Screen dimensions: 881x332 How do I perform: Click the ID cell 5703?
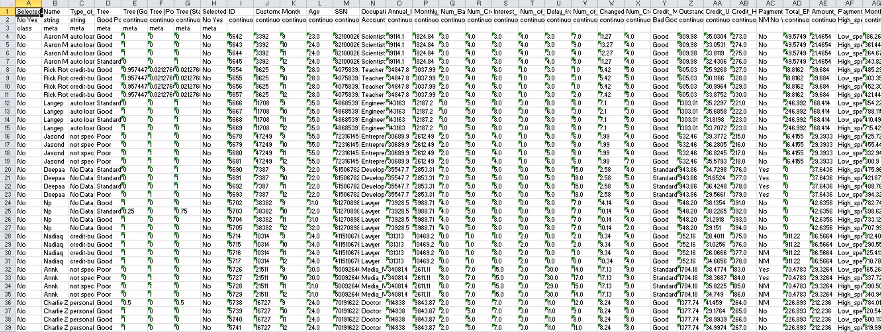pyautogui.click(x=241, y=211)
